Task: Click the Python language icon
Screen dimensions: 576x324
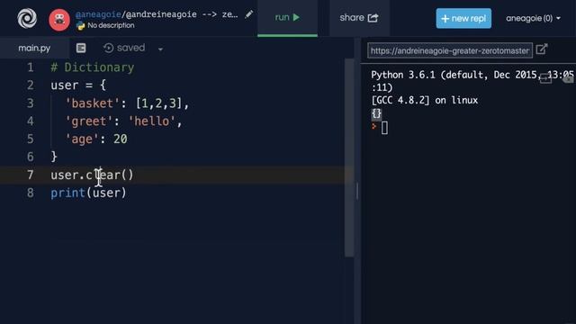Action: 80,26
